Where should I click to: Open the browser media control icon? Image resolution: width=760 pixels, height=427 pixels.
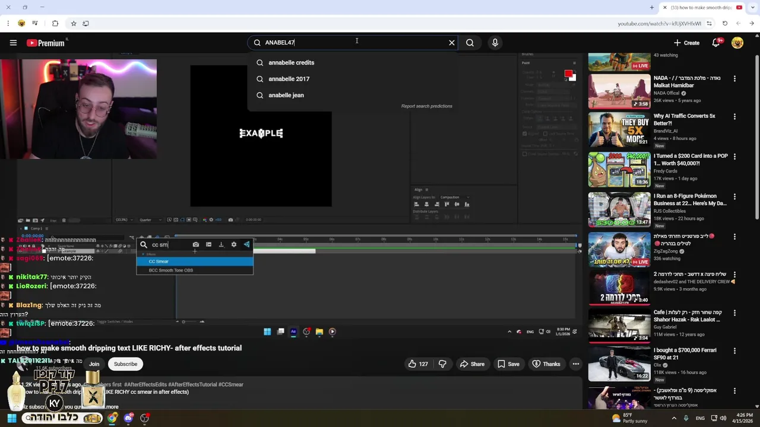click(x=35, y=23)
